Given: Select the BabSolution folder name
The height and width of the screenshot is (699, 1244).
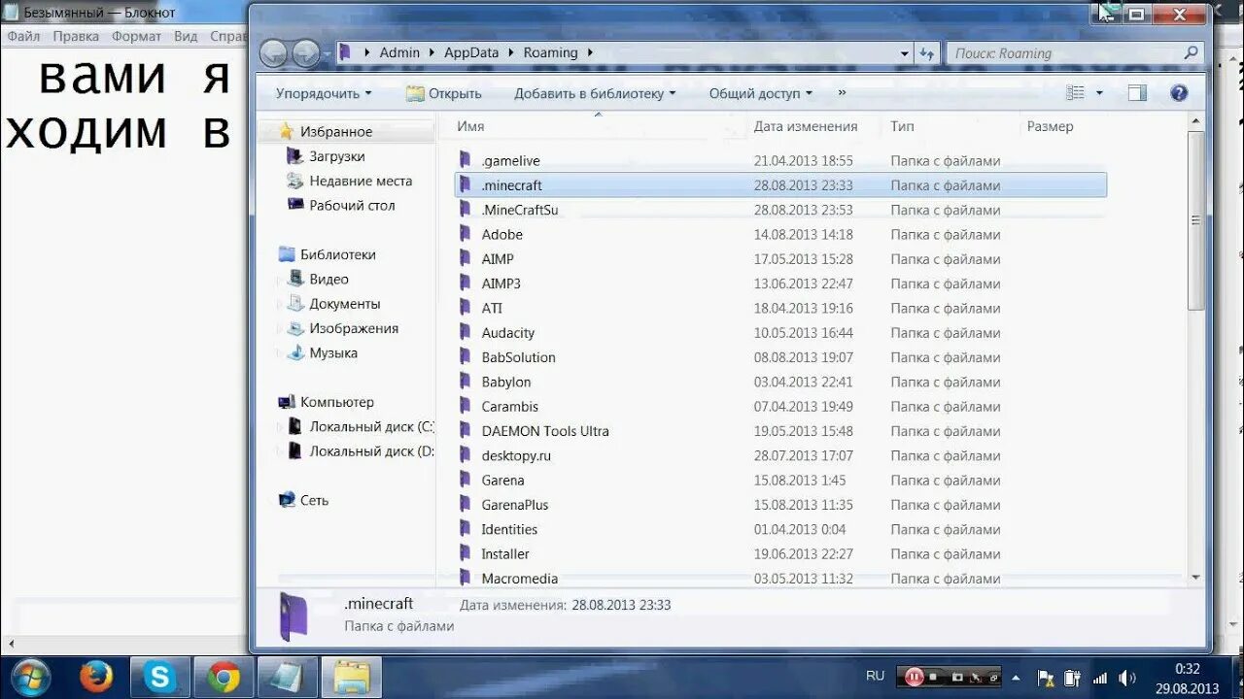Looking at the screenshot, I should (x=519, y=357).
